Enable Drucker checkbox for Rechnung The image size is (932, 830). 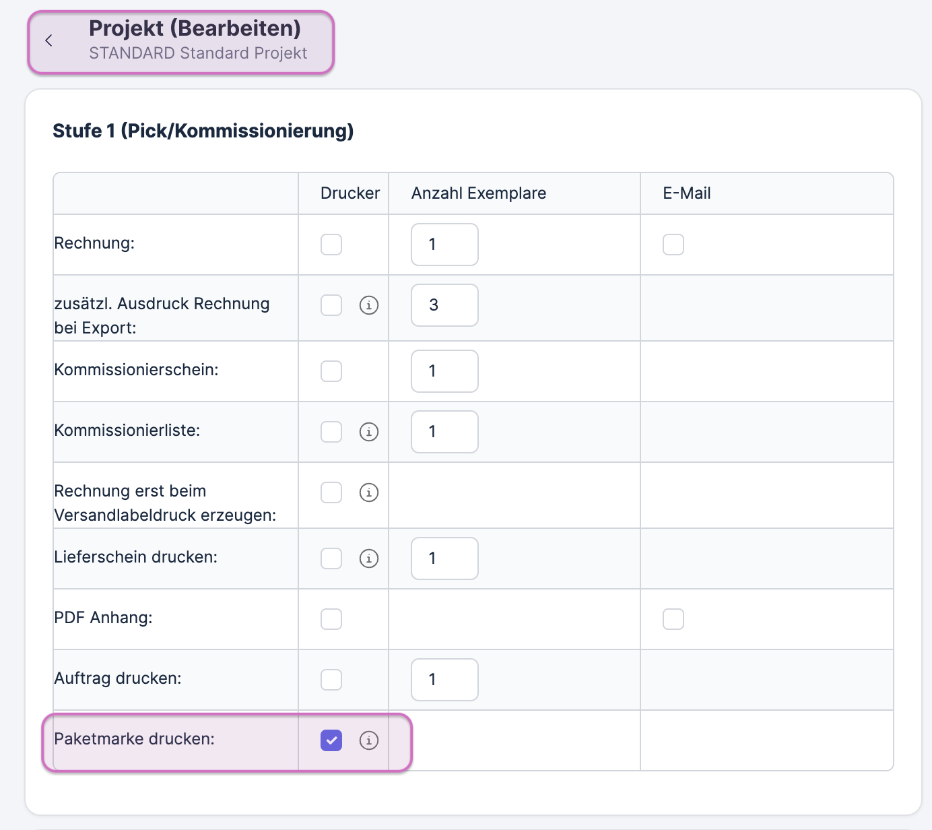point(331,245)
